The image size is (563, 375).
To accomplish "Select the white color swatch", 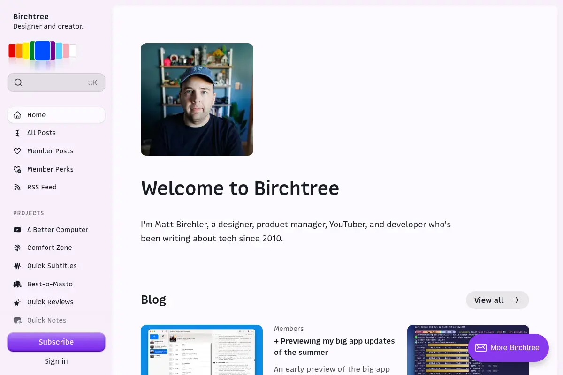I will point(73,51).
